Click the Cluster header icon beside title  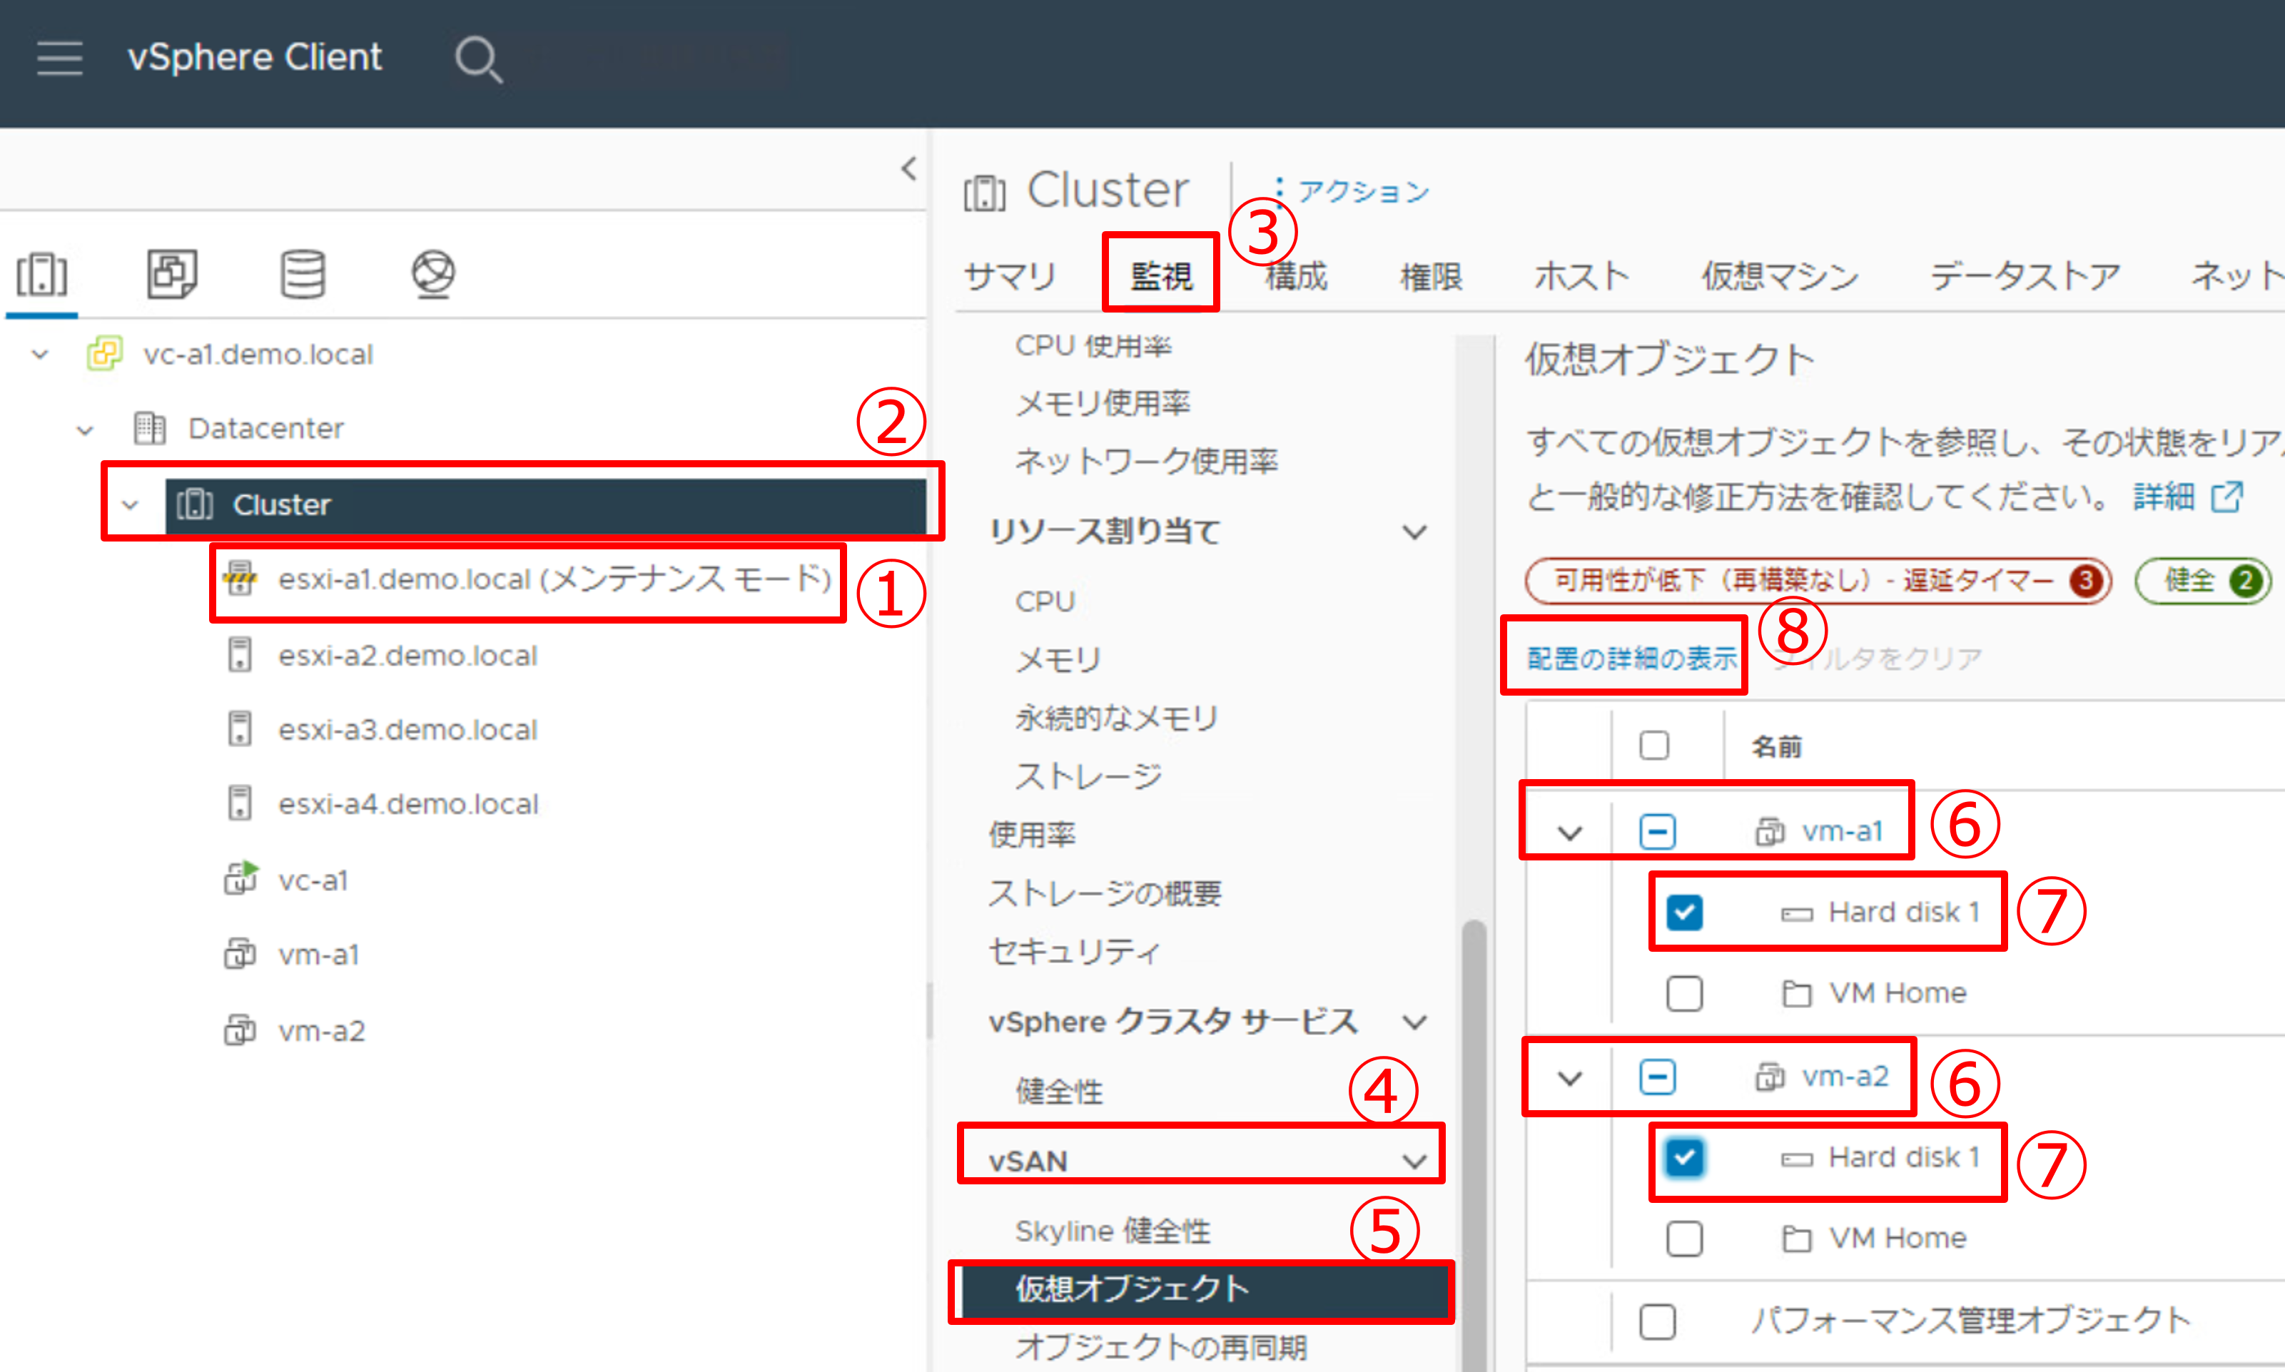coord(985,193)
